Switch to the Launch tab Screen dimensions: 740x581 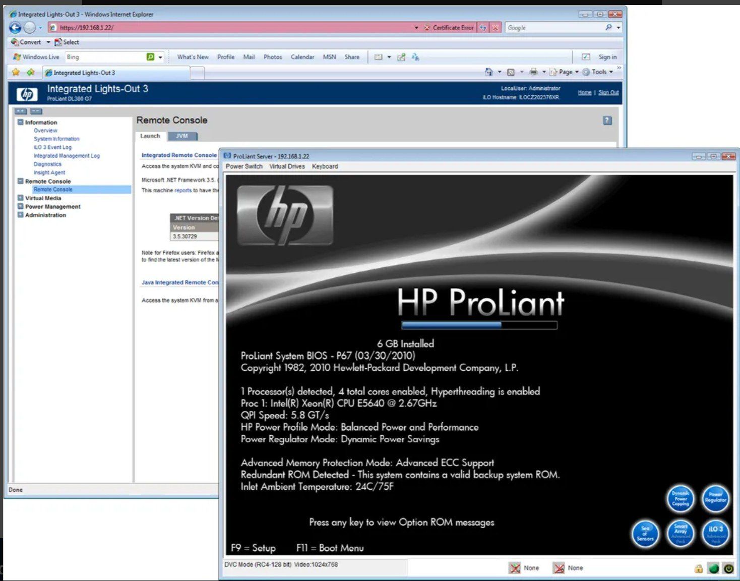(150, 136)
